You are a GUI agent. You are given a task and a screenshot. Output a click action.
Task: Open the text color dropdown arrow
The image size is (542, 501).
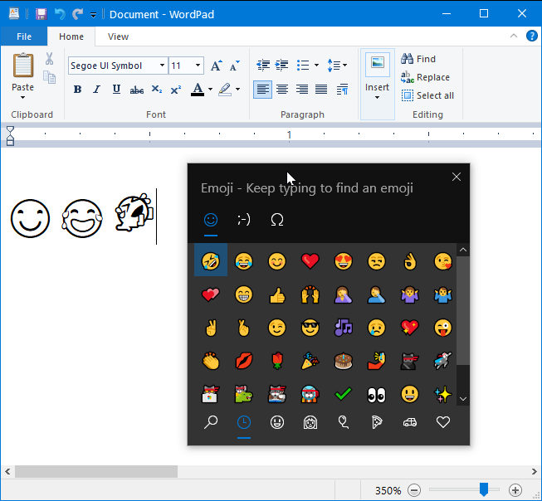pos(210,90)
